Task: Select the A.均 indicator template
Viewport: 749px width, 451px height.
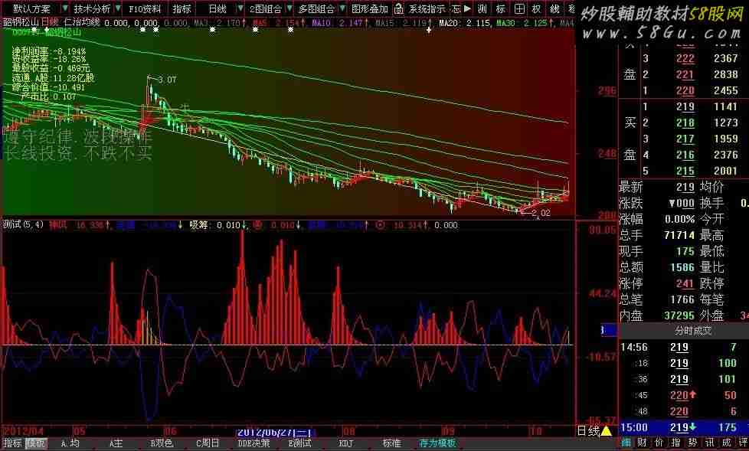Action: 70,443
